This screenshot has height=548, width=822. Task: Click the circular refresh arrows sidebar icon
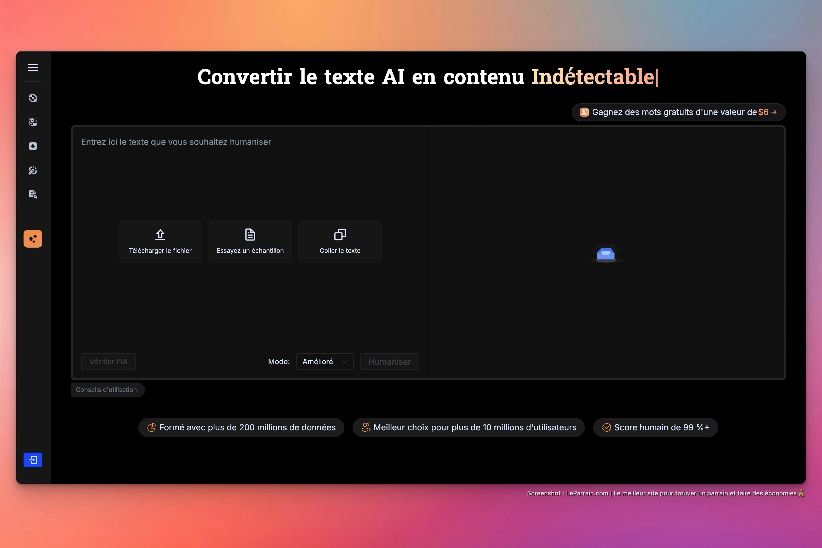[x=33, y=98]
